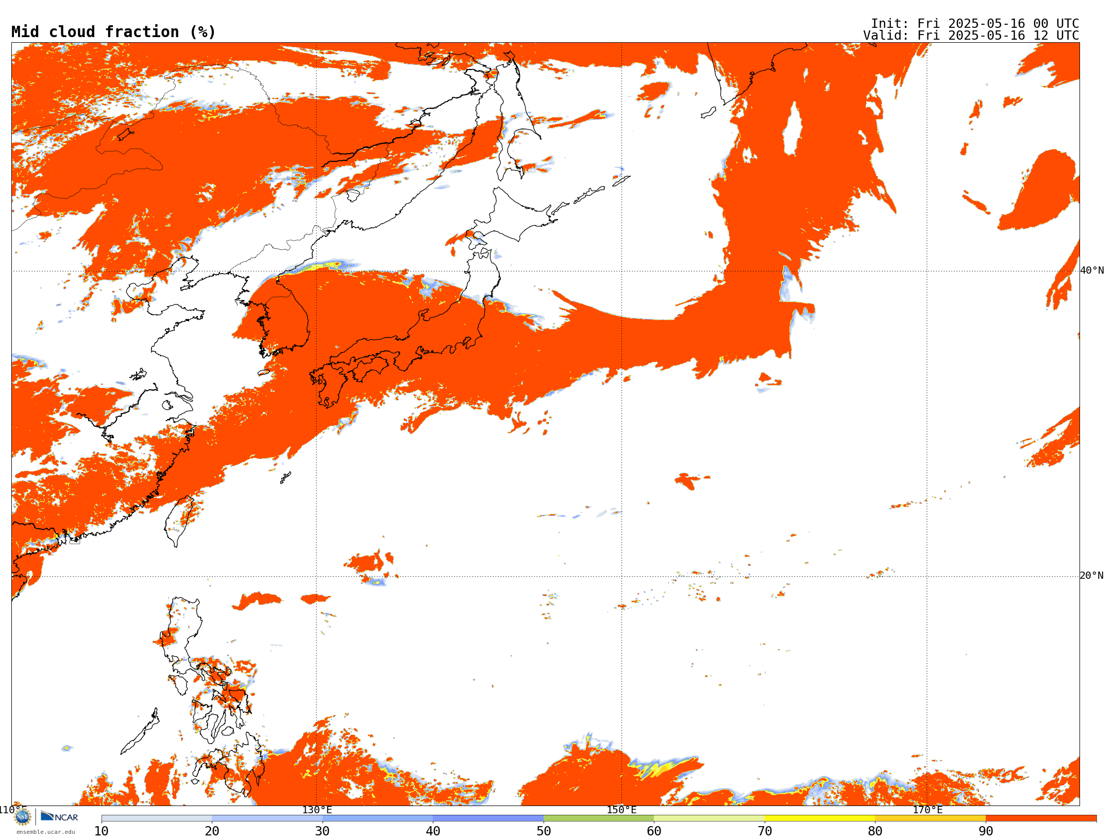The width and height of the screenshot is (1113, 838).
Task: Click the colorbar tick label '50'
Action: (x=544, y=831)
